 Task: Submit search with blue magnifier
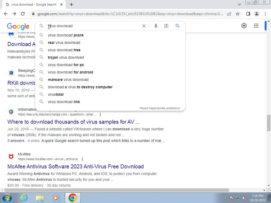click(177, 26)
